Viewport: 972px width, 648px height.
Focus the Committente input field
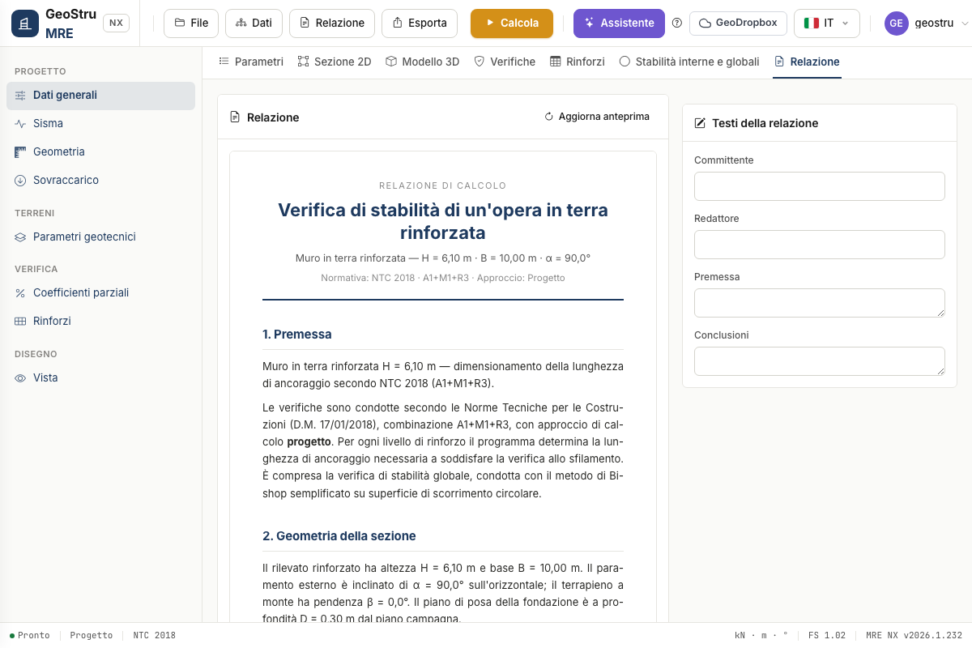tap(820, 186)
